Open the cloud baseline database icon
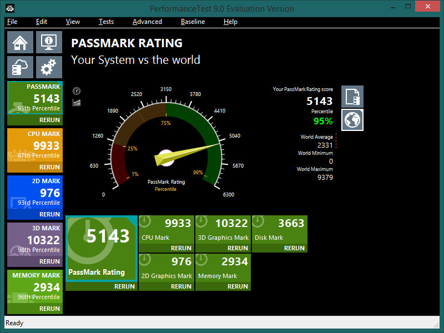This screenshot has height=333, width=444. (20, 67)
